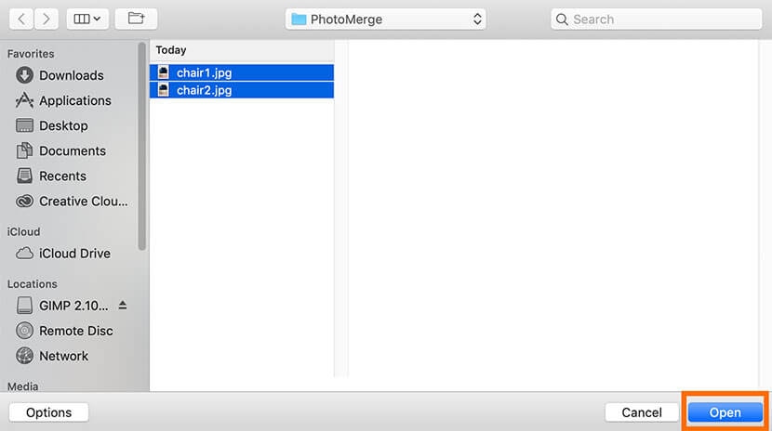The height and width of the screenshot is (431, 772).
Task: Select the chair2.jpg file
Action: pos(204,90)
